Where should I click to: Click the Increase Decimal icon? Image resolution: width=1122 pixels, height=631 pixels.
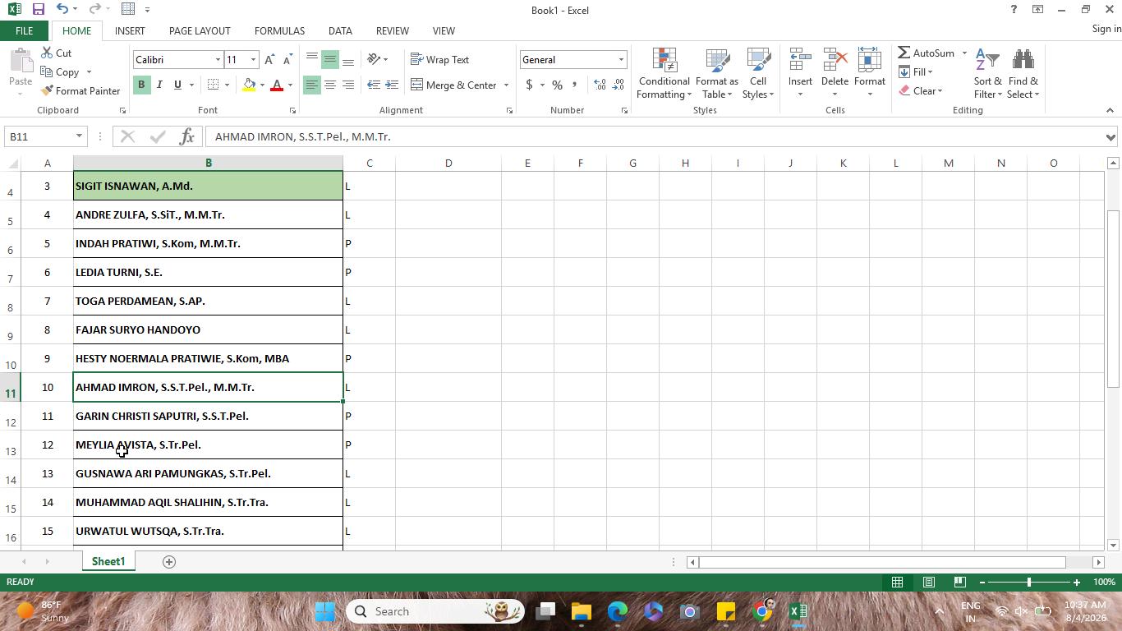[600, 85]
